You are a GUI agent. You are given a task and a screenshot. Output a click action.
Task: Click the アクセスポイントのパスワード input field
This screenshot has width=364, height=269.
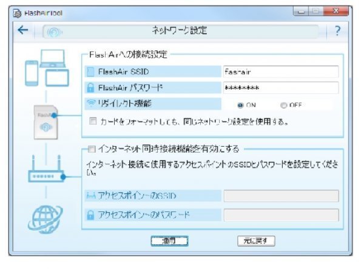coord(281,215)
